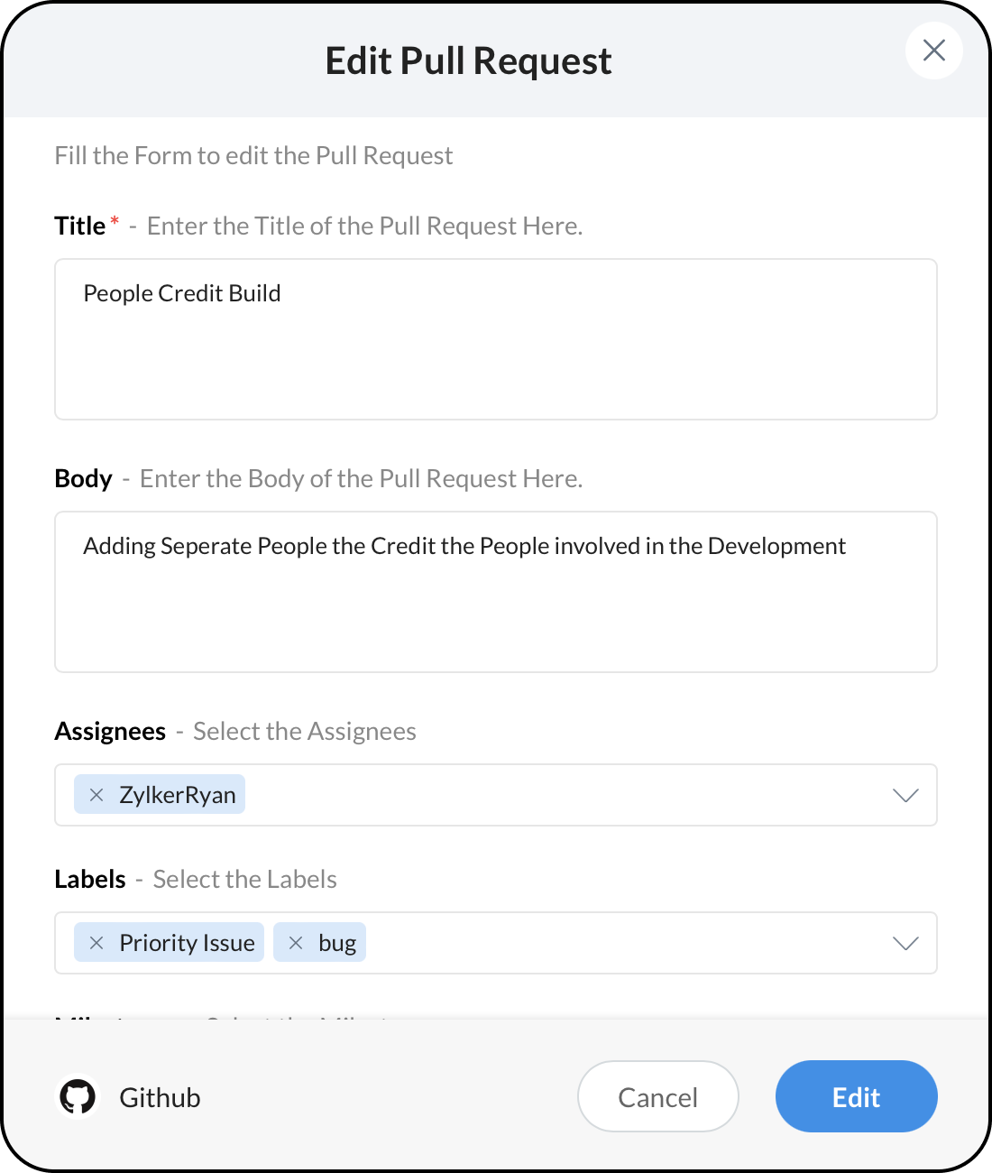Focus the Body text area
992x1173 pixels.
click(x=496, y=592)
